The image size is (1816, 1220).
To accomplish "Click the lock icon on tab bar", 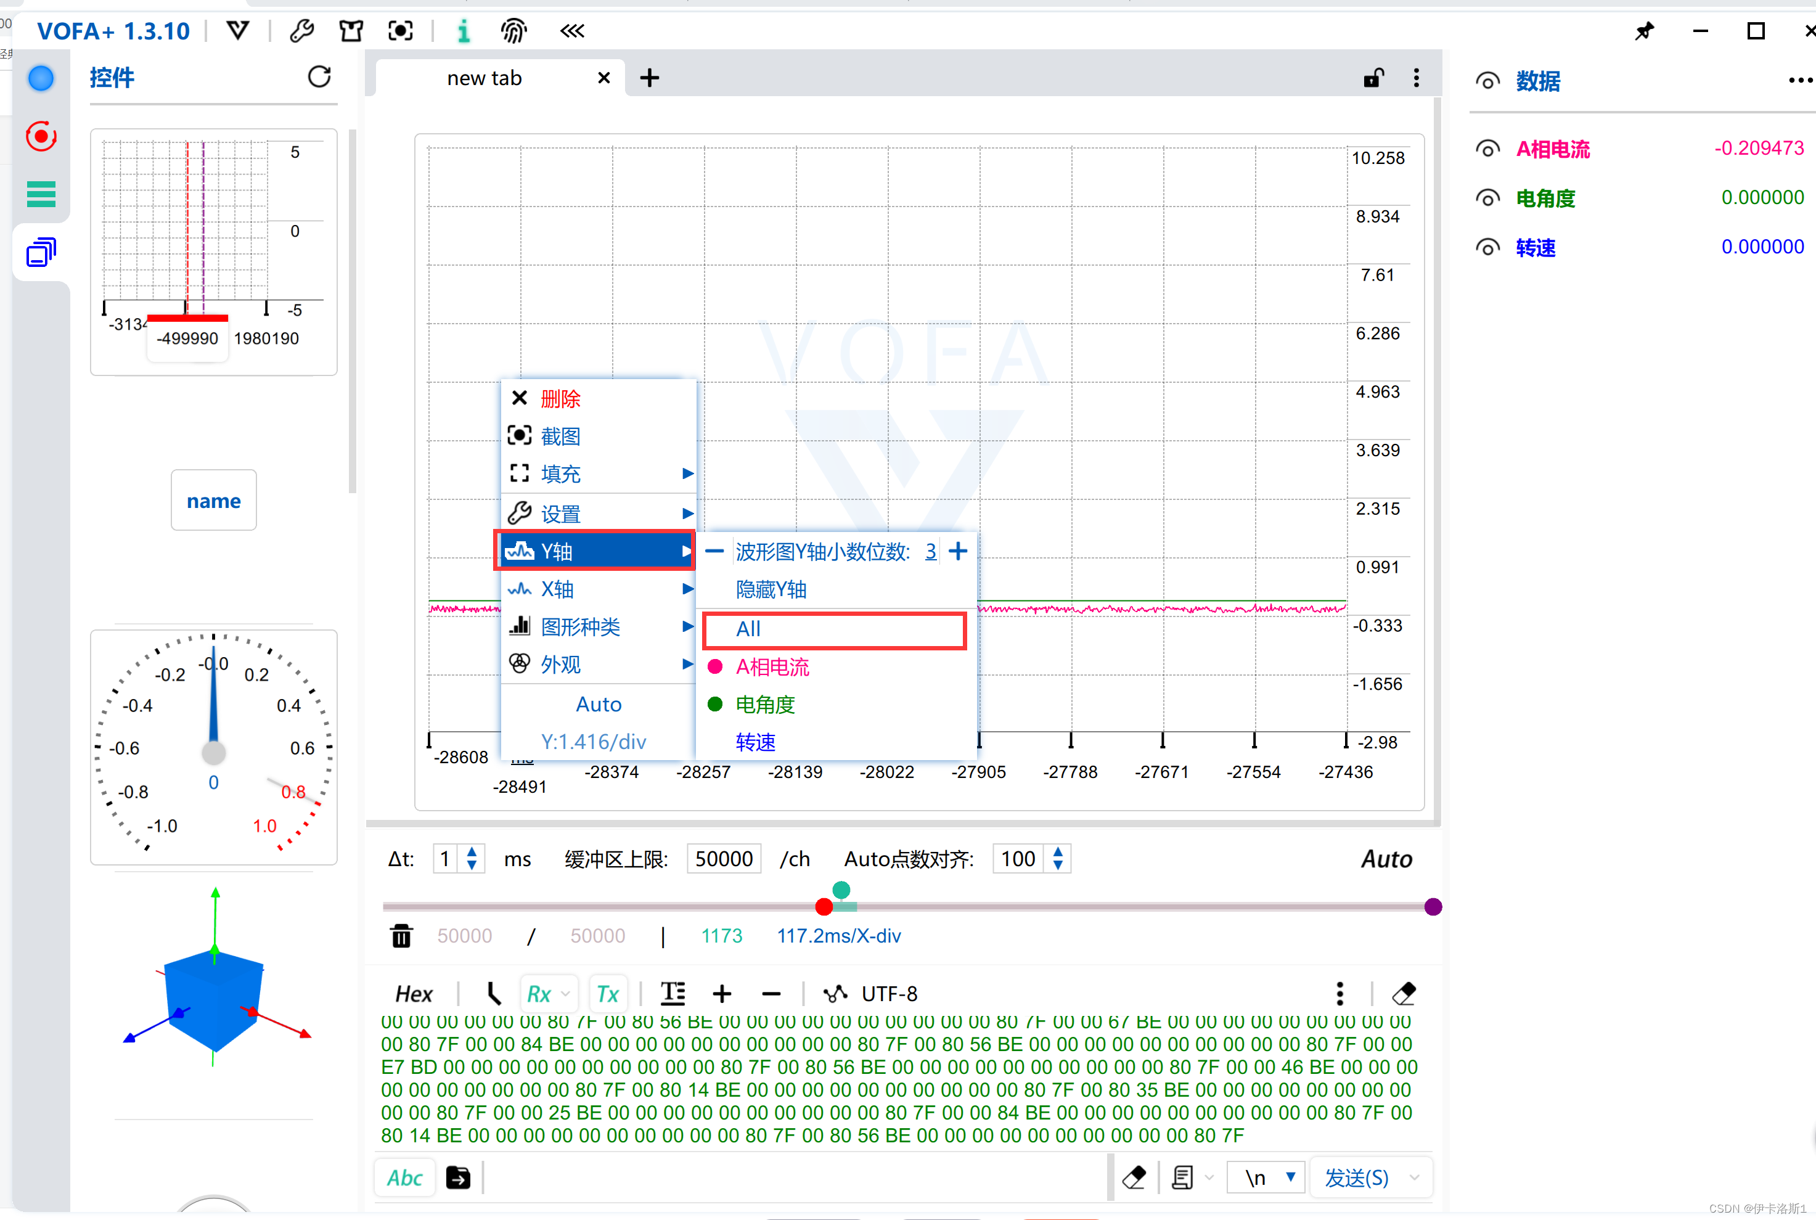I will [x=1373, y=78].
